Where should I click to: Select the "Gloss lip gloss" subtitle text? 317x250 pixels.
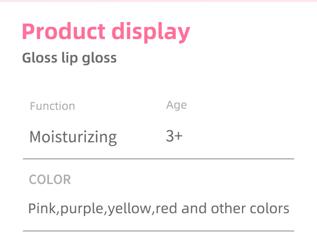pyautogui.click(x=69, y=58)
